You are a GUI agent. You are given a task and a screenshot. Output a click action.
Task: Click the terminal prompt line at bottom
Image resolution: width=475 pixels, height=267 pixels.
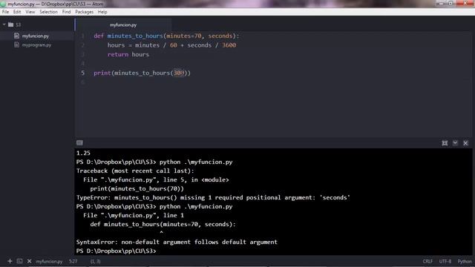point(117,251)
